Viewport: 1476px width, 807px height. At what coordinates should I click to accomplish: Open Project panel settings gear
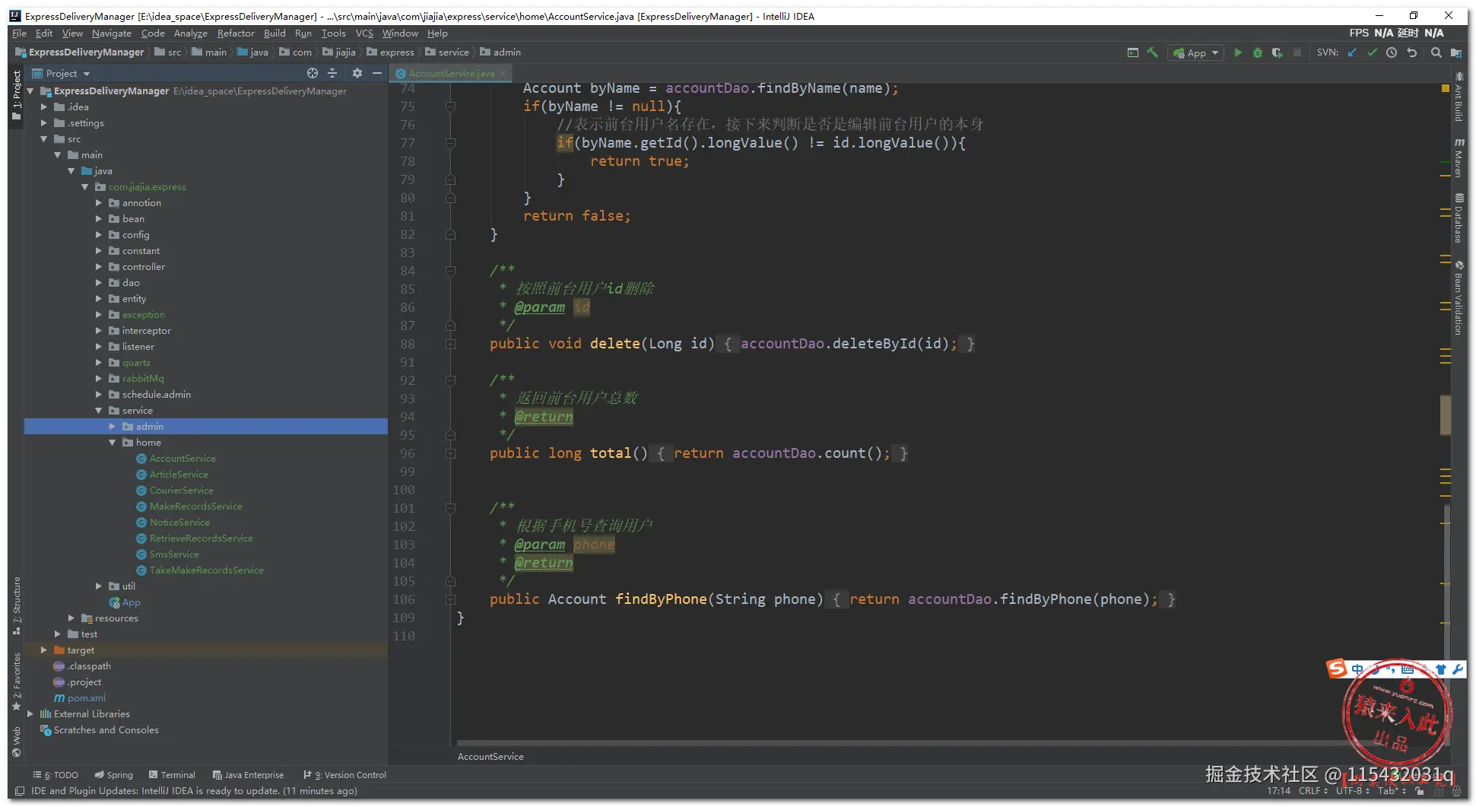[x=357, y=73]
